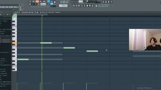Click the green play button

[33, 4]
